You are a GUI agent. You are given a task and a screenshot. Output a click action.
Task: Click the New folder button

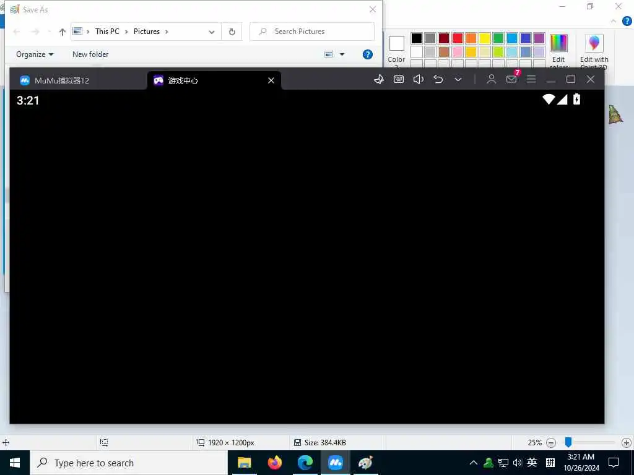[90, 54]
